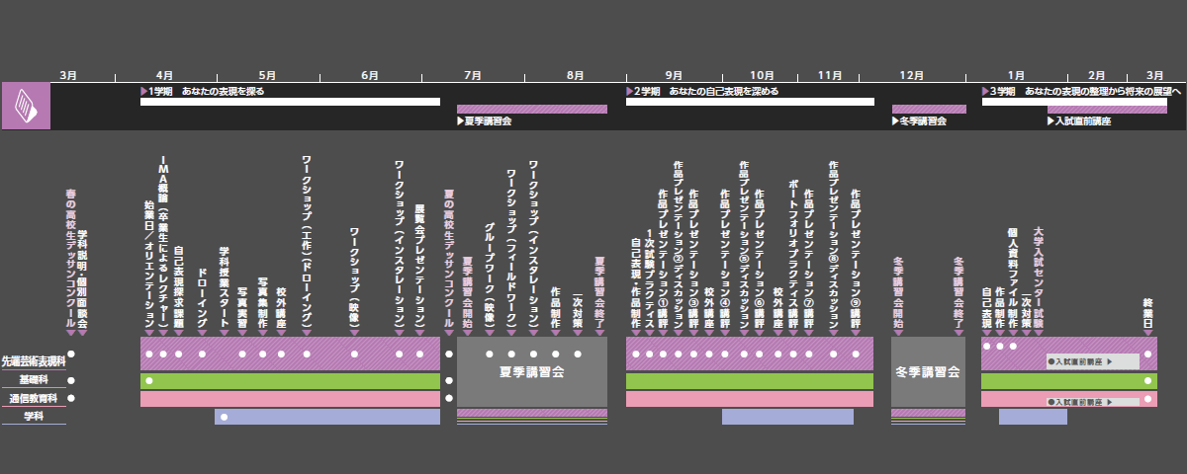The width and height of the screenshot is (1187, 474).
Task: Select the 11月 month label
Action: click(x=831, y=75)
